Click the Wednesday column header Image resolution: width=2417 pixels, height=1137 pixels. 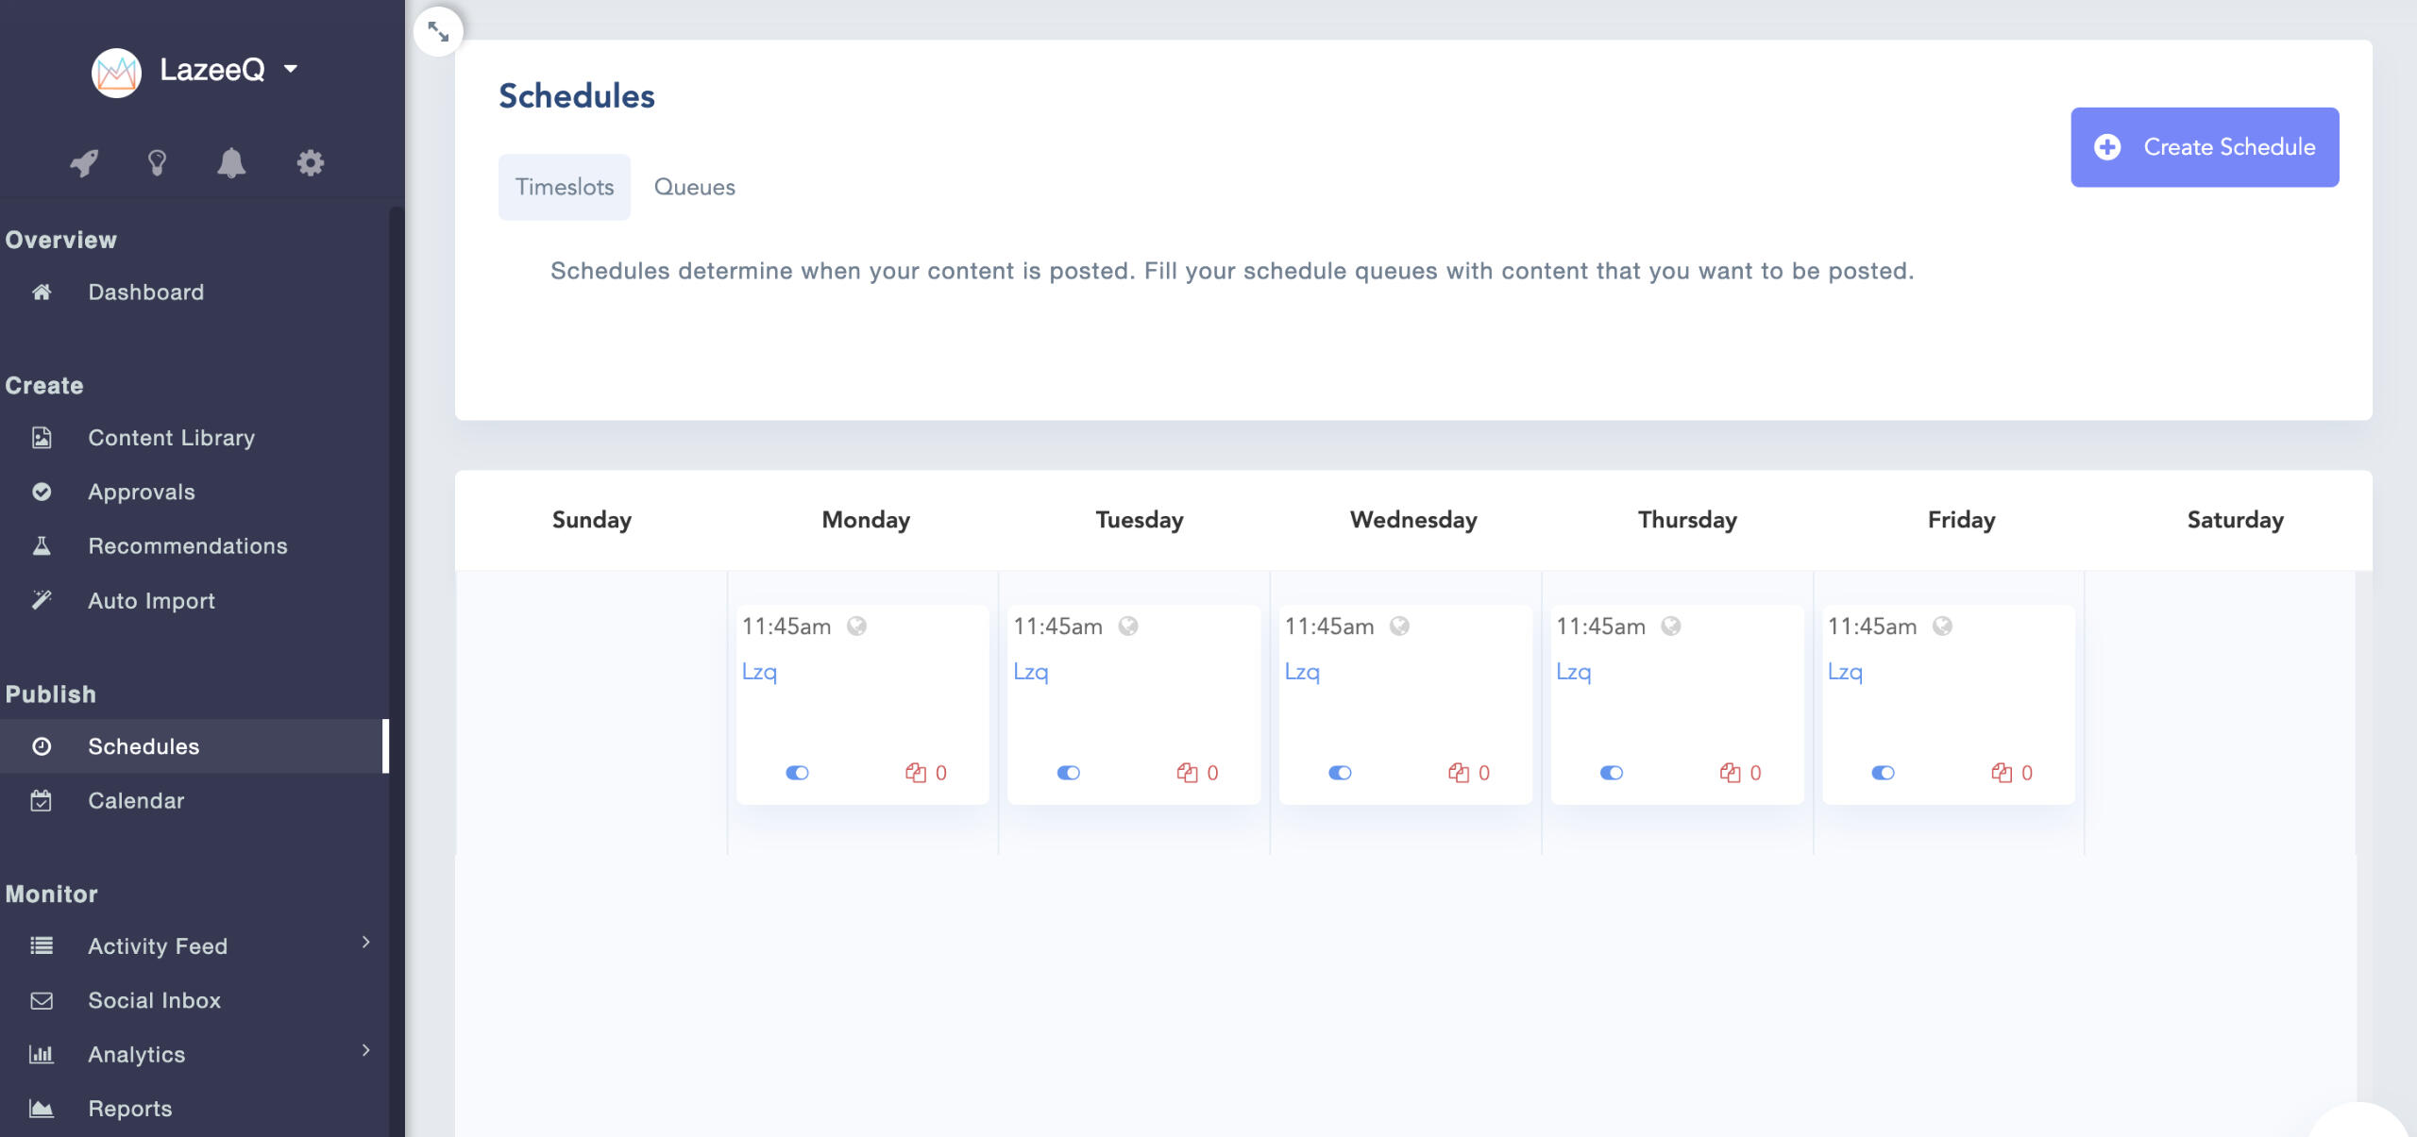1413,520
